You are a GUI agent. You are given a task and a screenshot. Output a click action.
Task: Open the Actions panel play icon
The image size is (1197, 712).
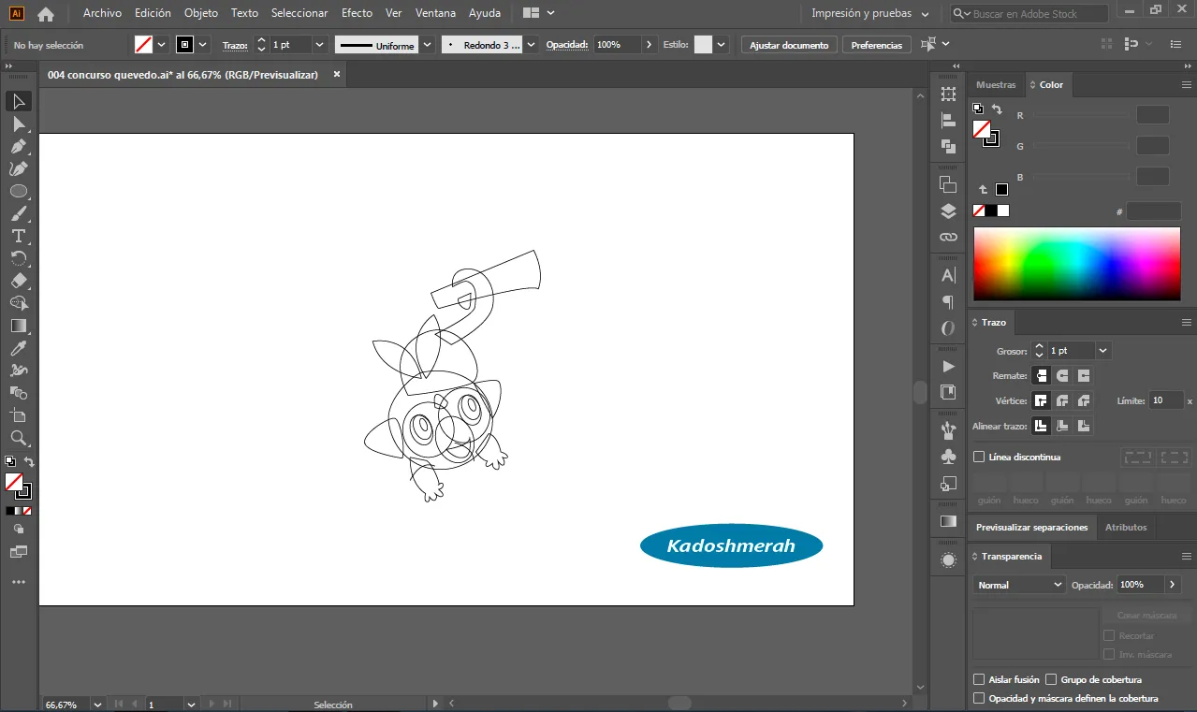point(948,366)
